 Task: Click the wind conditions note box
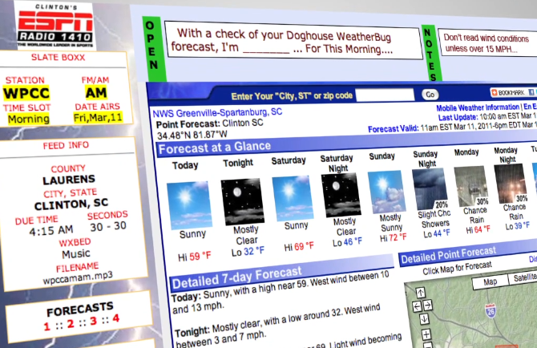click(487, 43)
